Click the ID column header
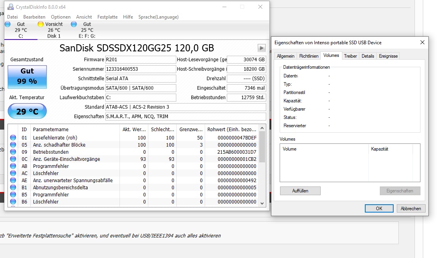439x258 pixels. tap(24, 129)
